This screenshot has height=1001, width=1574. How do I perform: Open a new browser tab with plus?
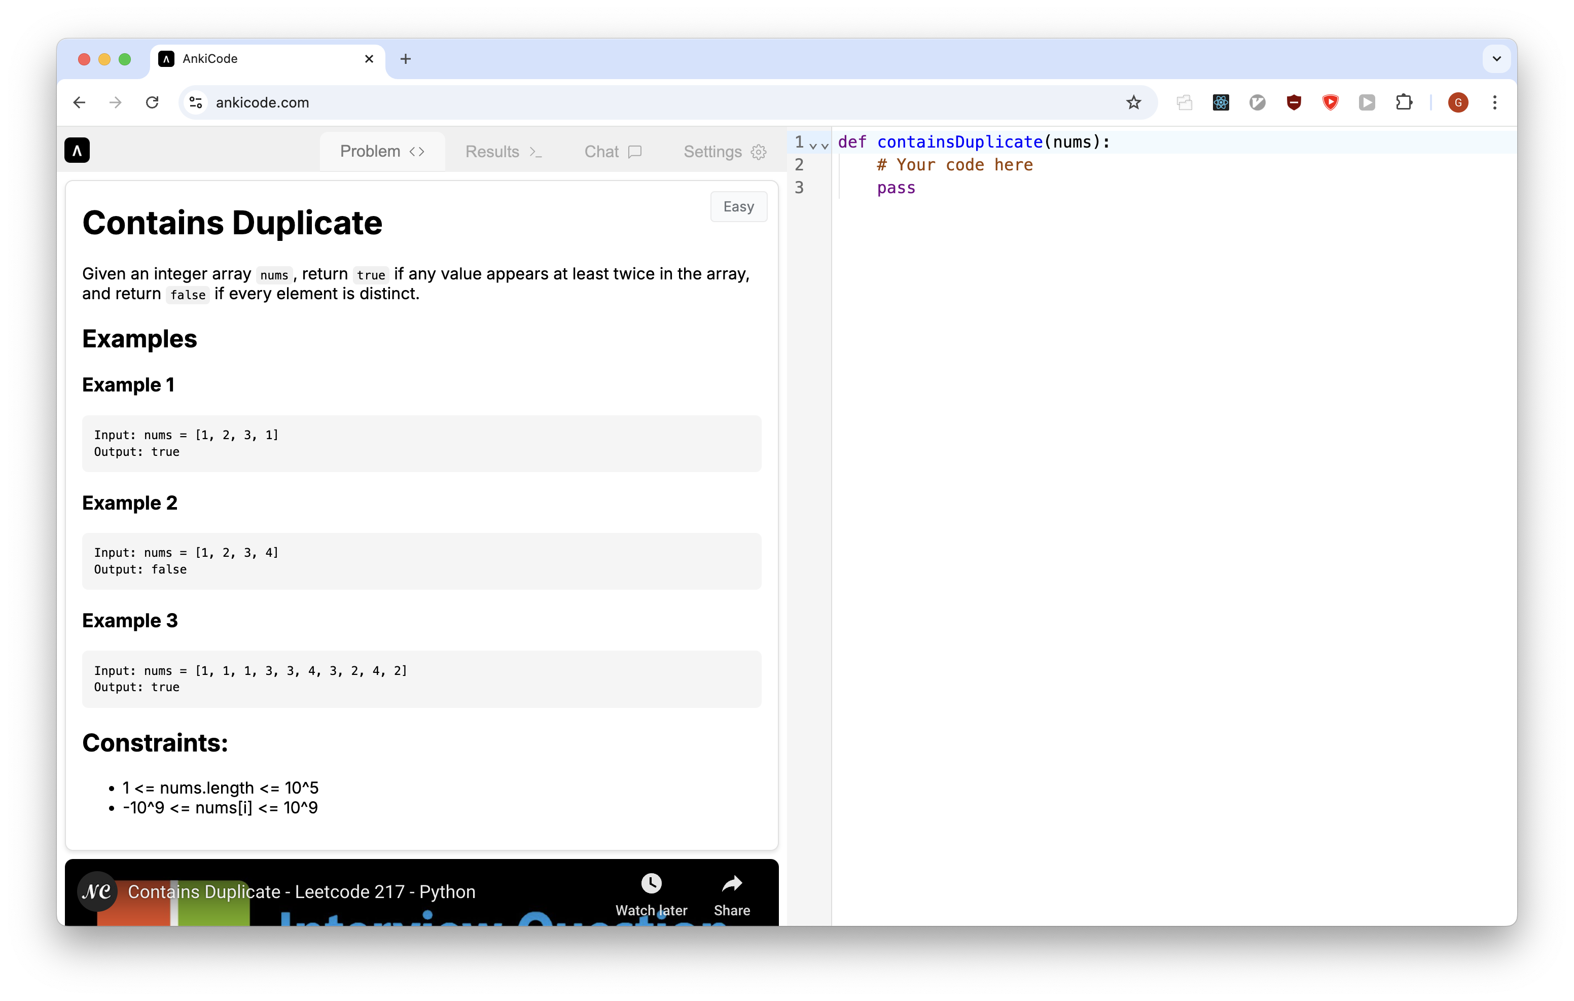(405, 59)
